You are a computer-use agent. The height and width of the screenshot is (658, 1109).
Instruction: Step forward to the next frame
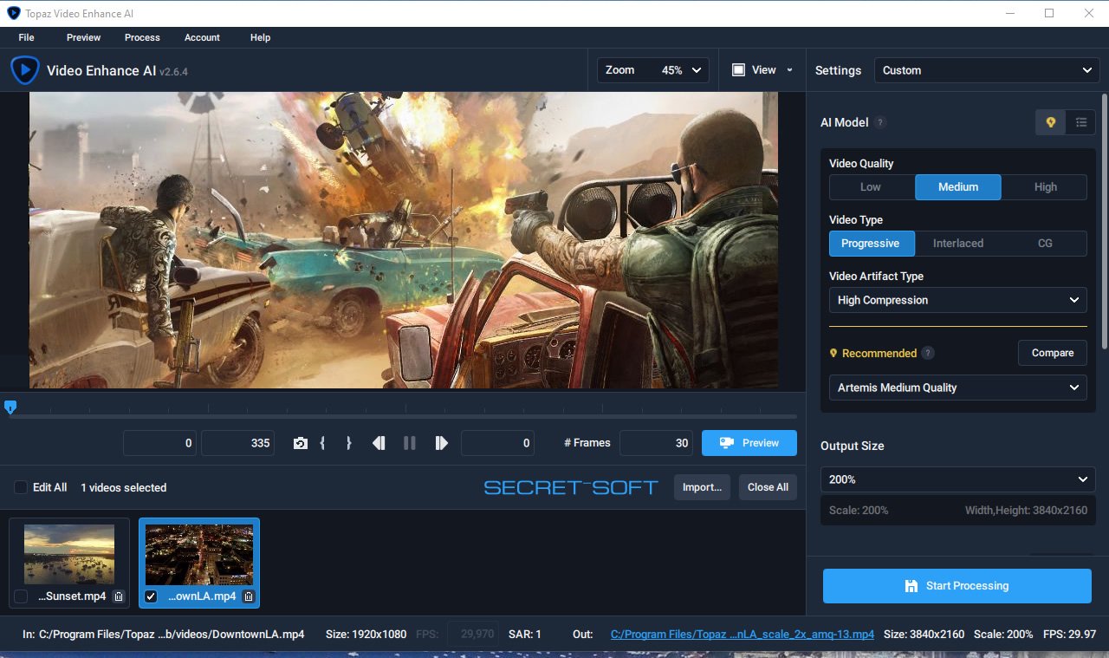click(x=441, y=443)
